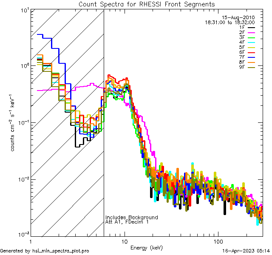Image resolution: width=272 pixels, height=255 pixels.
Task: Click the 100 tick label on x-axis
Action: [x=218, y=241]
